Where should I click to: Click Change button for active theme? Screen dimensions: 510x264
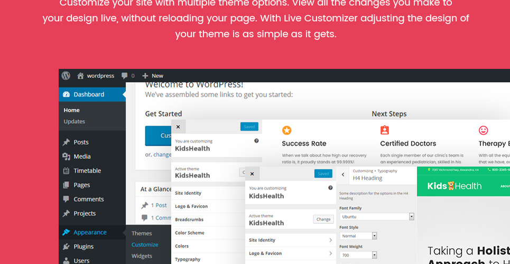[x=323, y=219]
